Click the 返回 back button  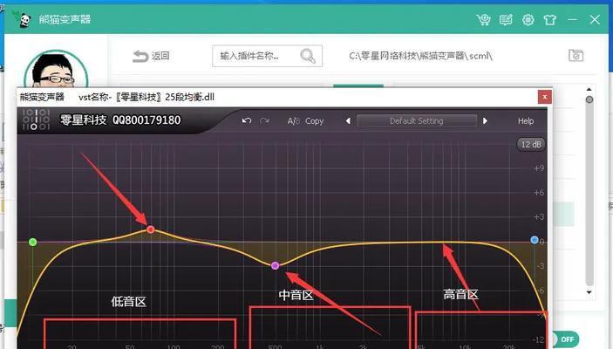click(x=151, y=56)
